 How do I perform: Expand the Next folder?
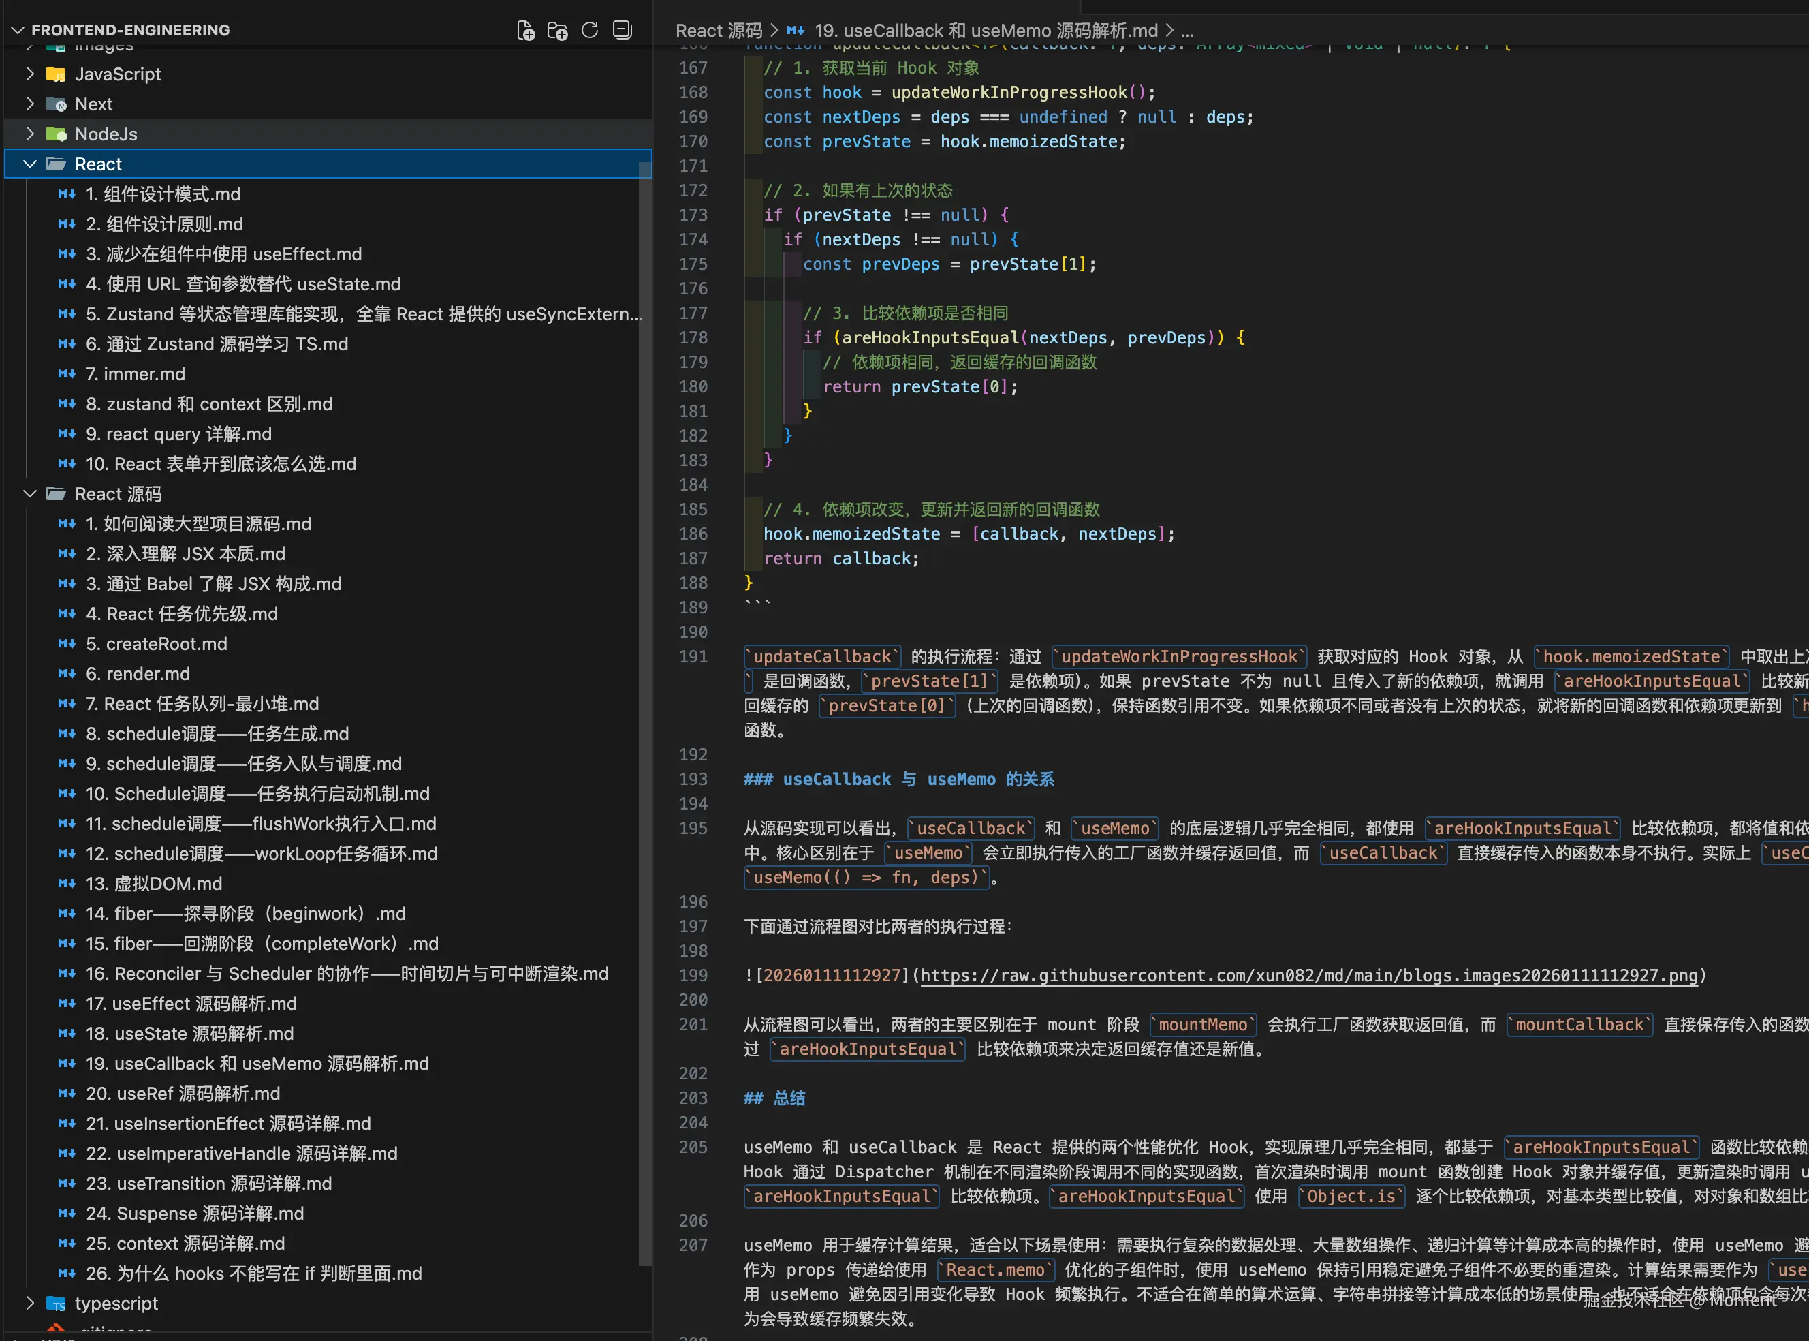point(30,104)
